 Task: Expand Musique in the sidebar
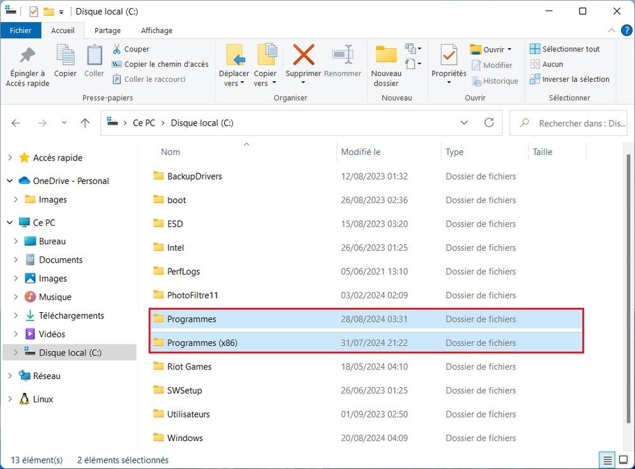pyautogui.click(x=15, y=296)
